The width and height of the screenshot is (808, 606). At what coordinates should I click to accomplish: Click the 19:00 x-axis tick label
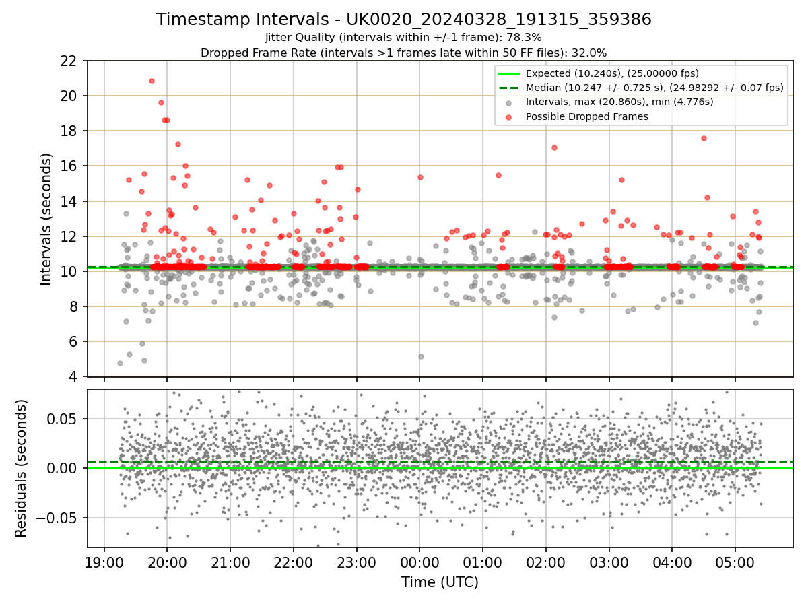tap(104, 562)
